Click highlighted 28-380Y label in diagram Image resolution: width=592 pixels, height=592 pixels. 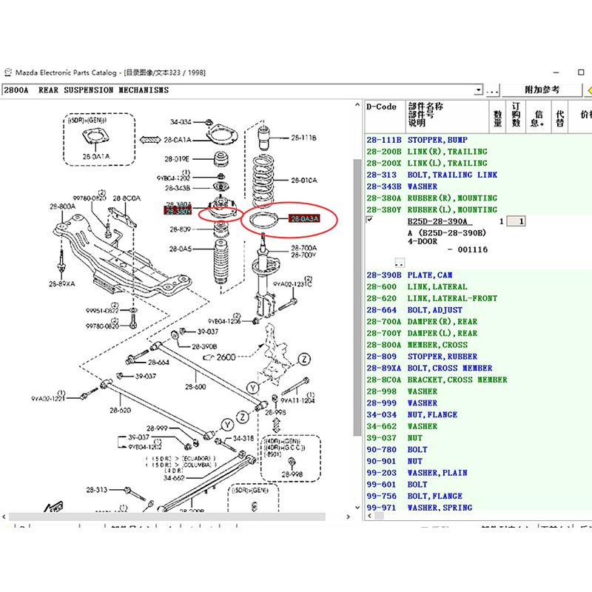click(x=178, y=211)
